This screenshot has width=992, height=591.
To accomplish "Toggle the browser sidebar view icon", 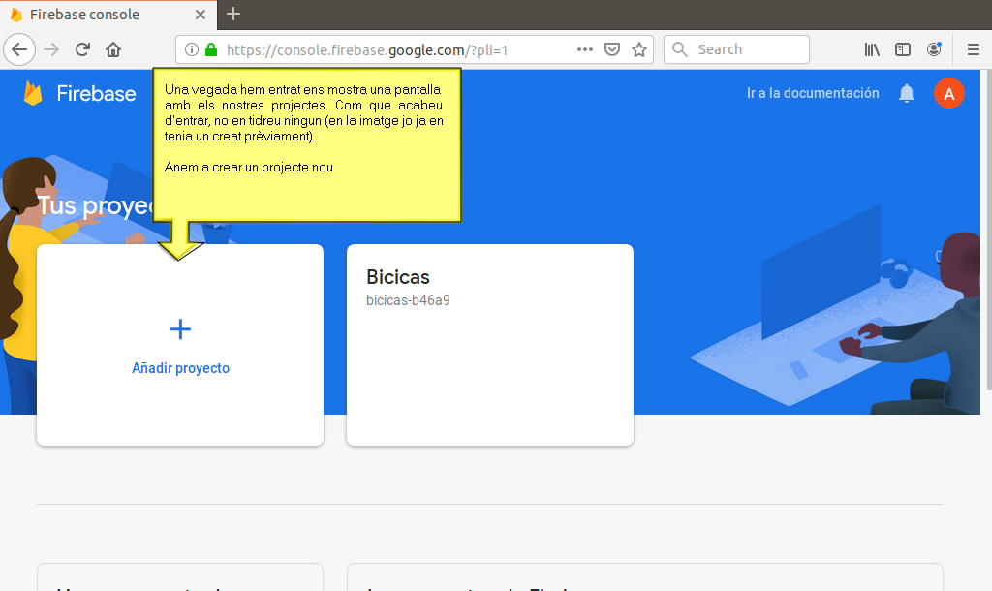I will click(903, 49).
